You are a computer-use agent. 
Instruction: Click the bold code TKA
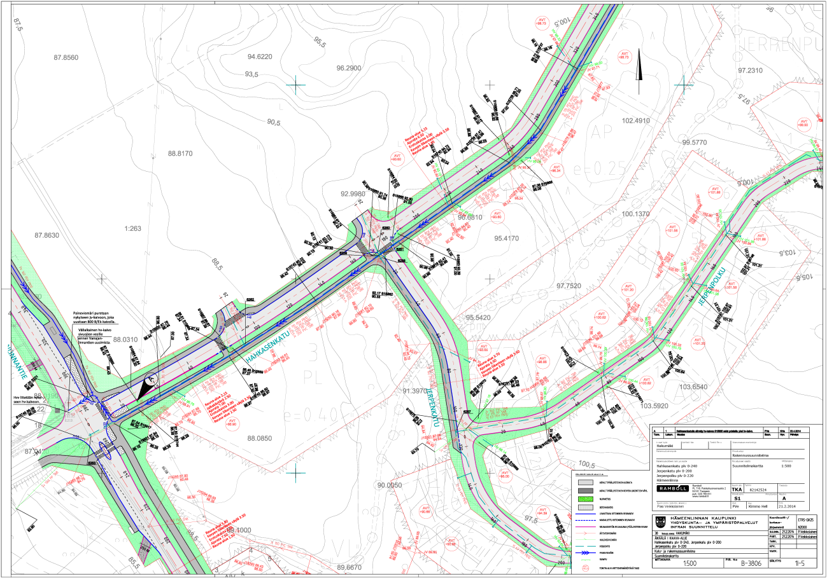tap(737, 490)
